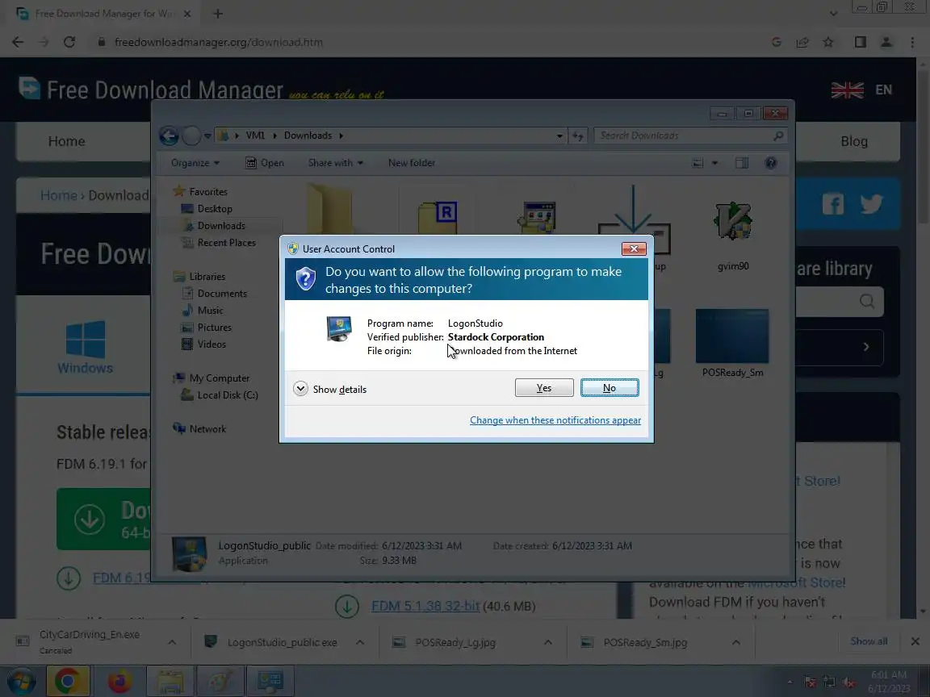Open the FDM 5.1.38 32-bit link
Image resolution: width=930 pixels, height=697 pixels.
(425, 606)
